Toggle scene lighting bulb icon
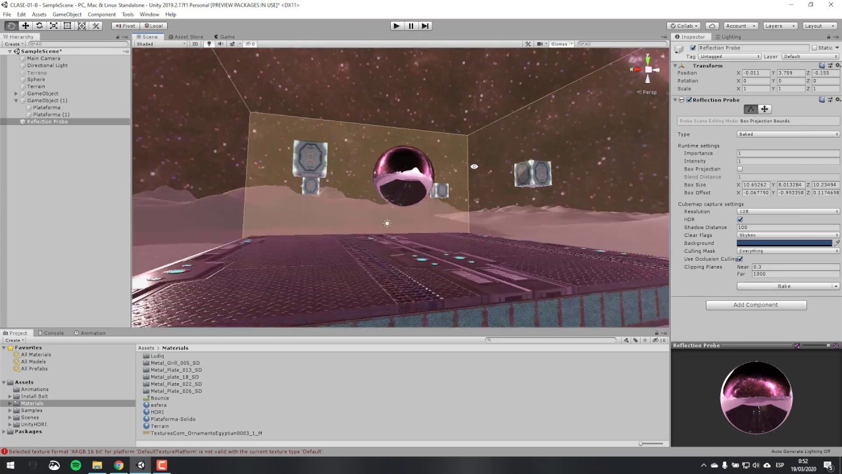 pos(209,44)
